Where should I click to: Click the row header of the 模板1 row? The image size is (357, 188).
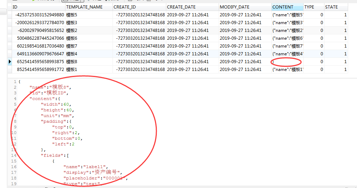click(x=10, y=70)
